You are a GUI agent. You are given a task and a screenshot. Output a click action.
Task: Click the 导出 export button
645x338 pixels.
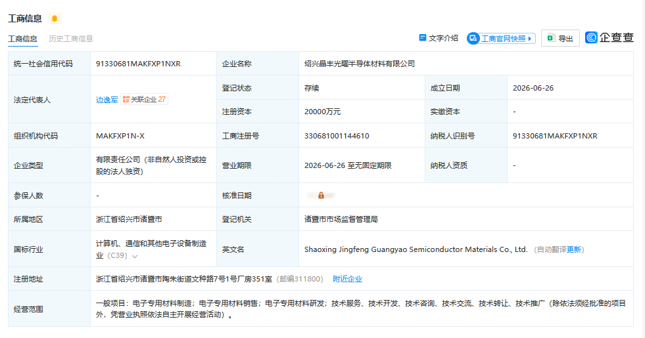(560, 38)
